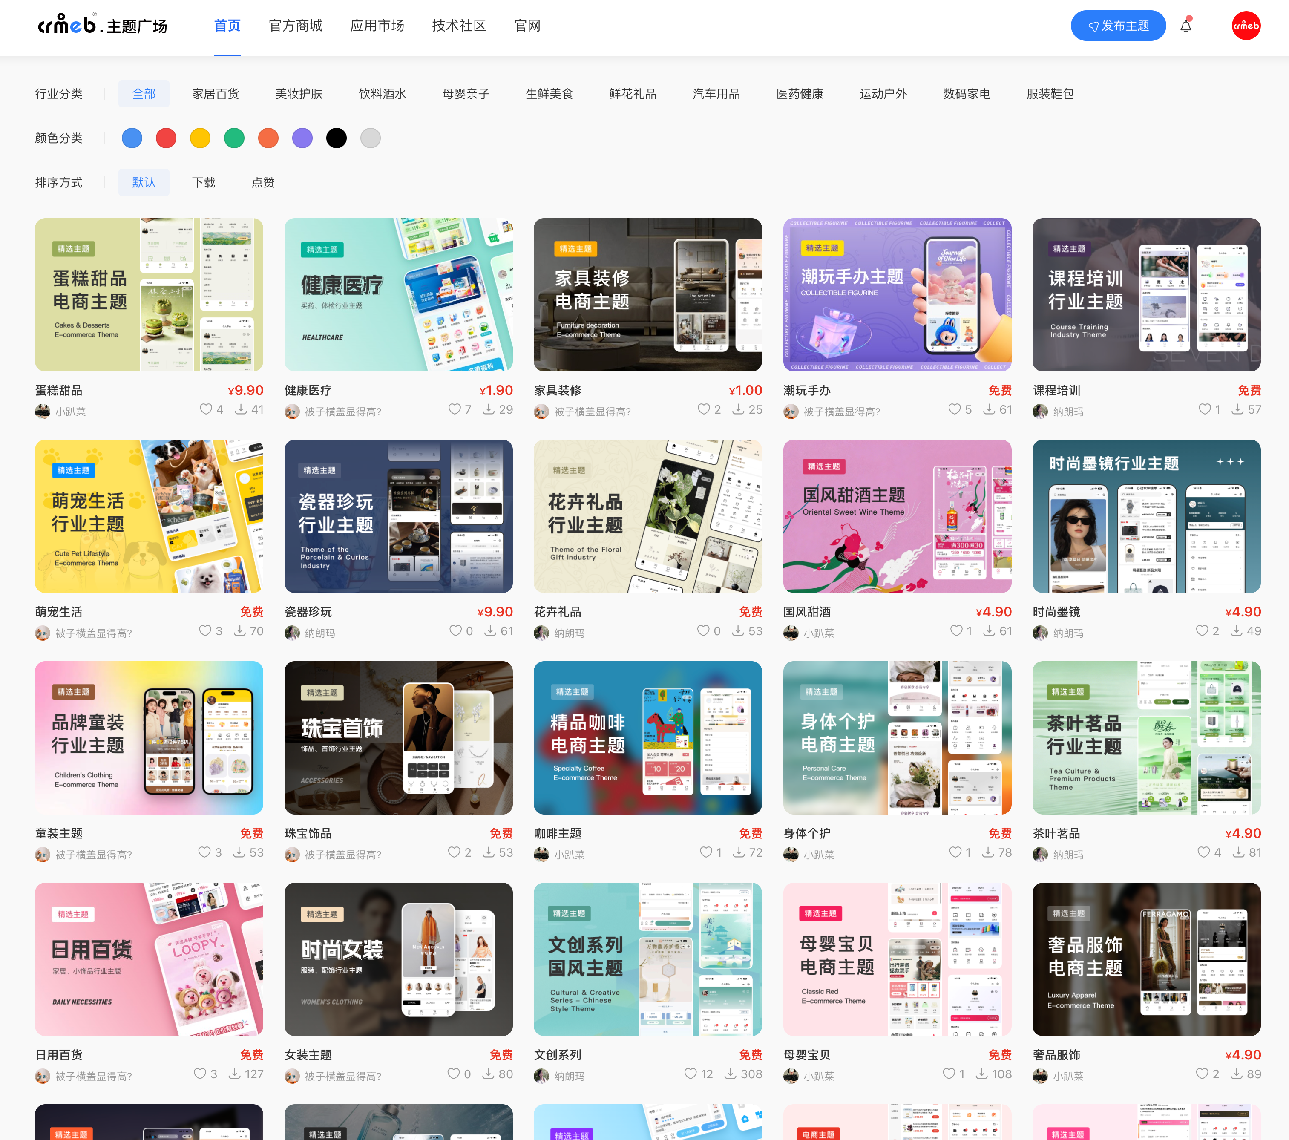Select 下载 sort option

pos(203,182)
